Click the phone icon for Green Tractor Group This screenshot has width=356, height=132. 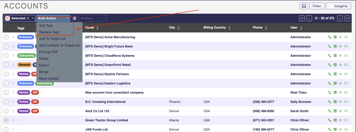(330, 120)
